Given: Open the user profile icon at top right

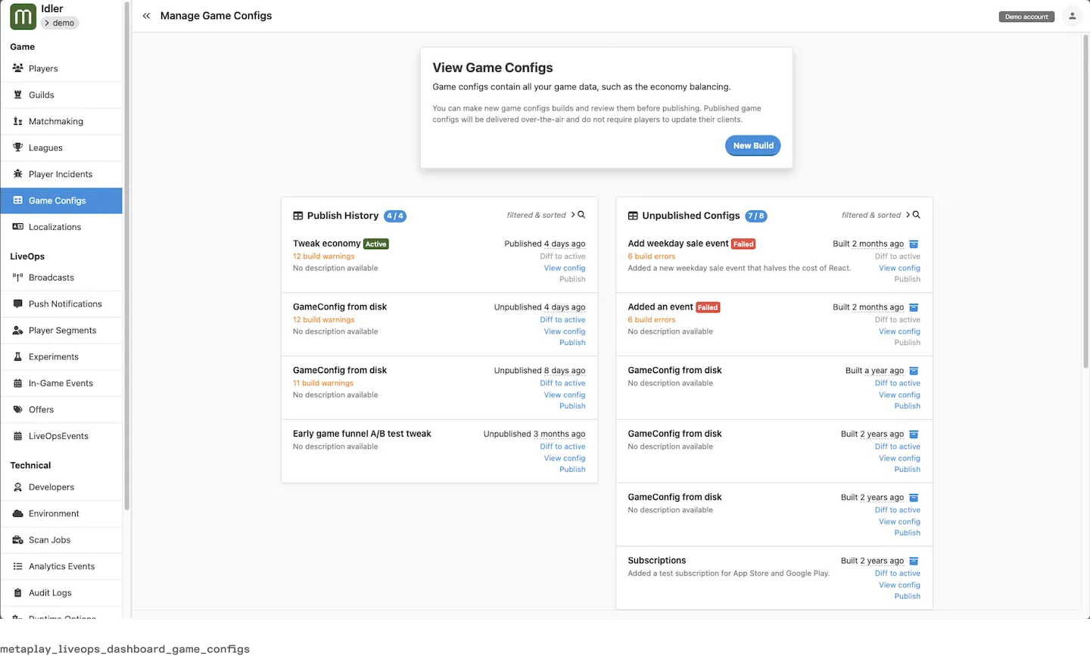Looking at the screenshot, I should click(x=1073, y=16).
